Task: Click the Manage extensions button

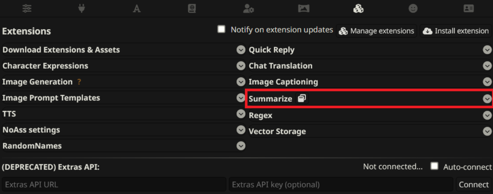Action: click(x=376, y=31)
